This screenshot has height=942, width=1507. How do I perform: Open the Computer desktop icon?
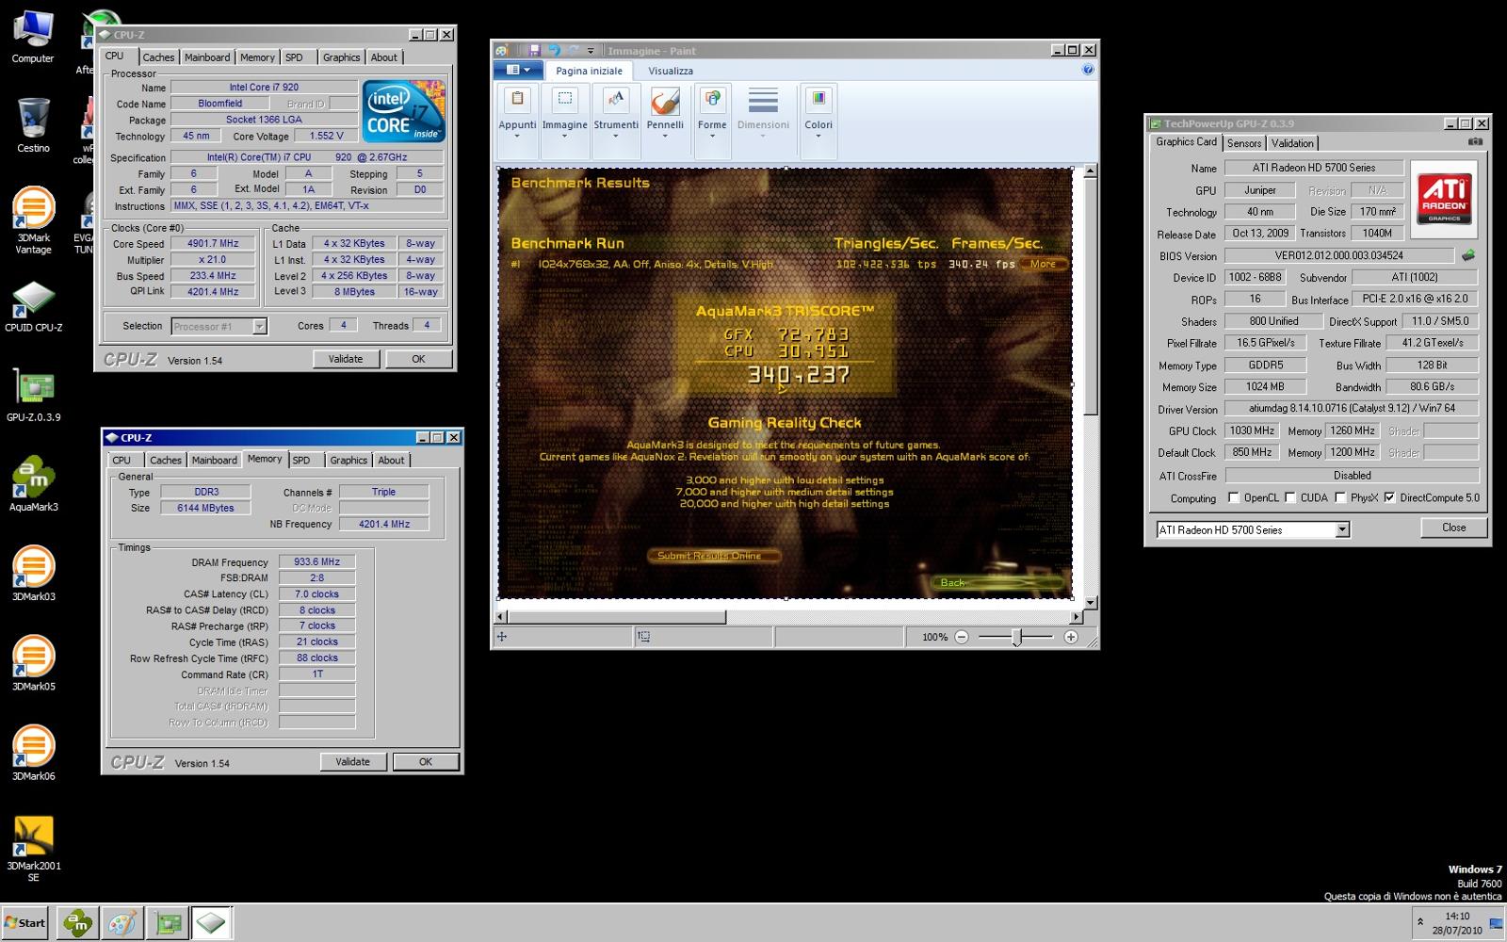point(33,38)
